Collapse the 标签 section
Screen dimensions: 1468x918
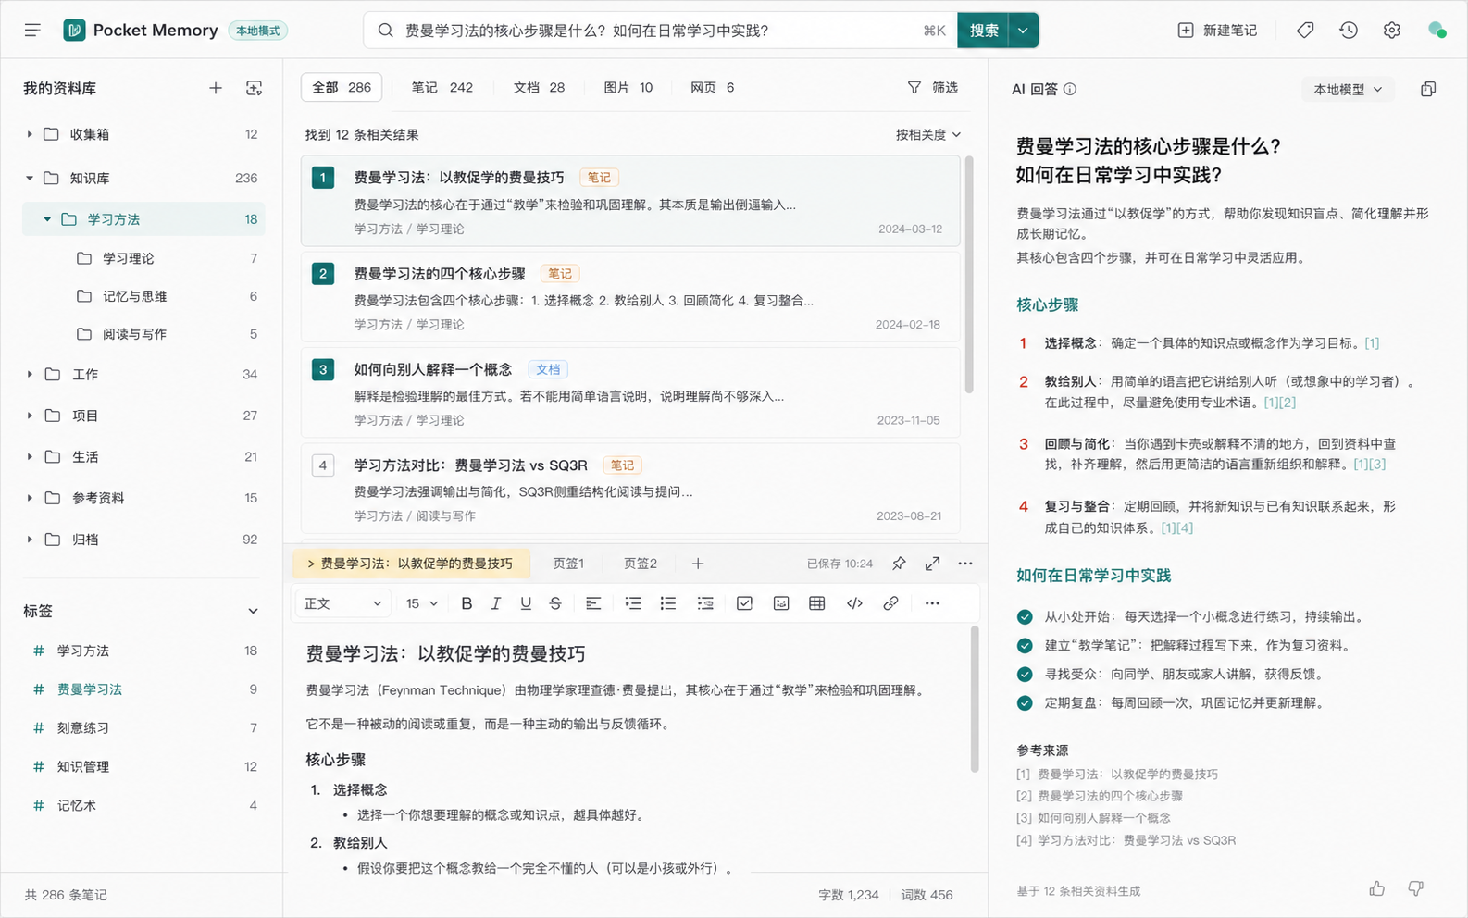[253, 612]
